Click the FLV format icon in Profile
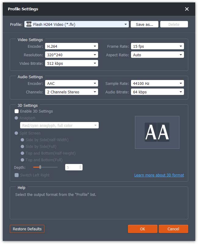The image size is (198, 244). (x=29, y=24)
